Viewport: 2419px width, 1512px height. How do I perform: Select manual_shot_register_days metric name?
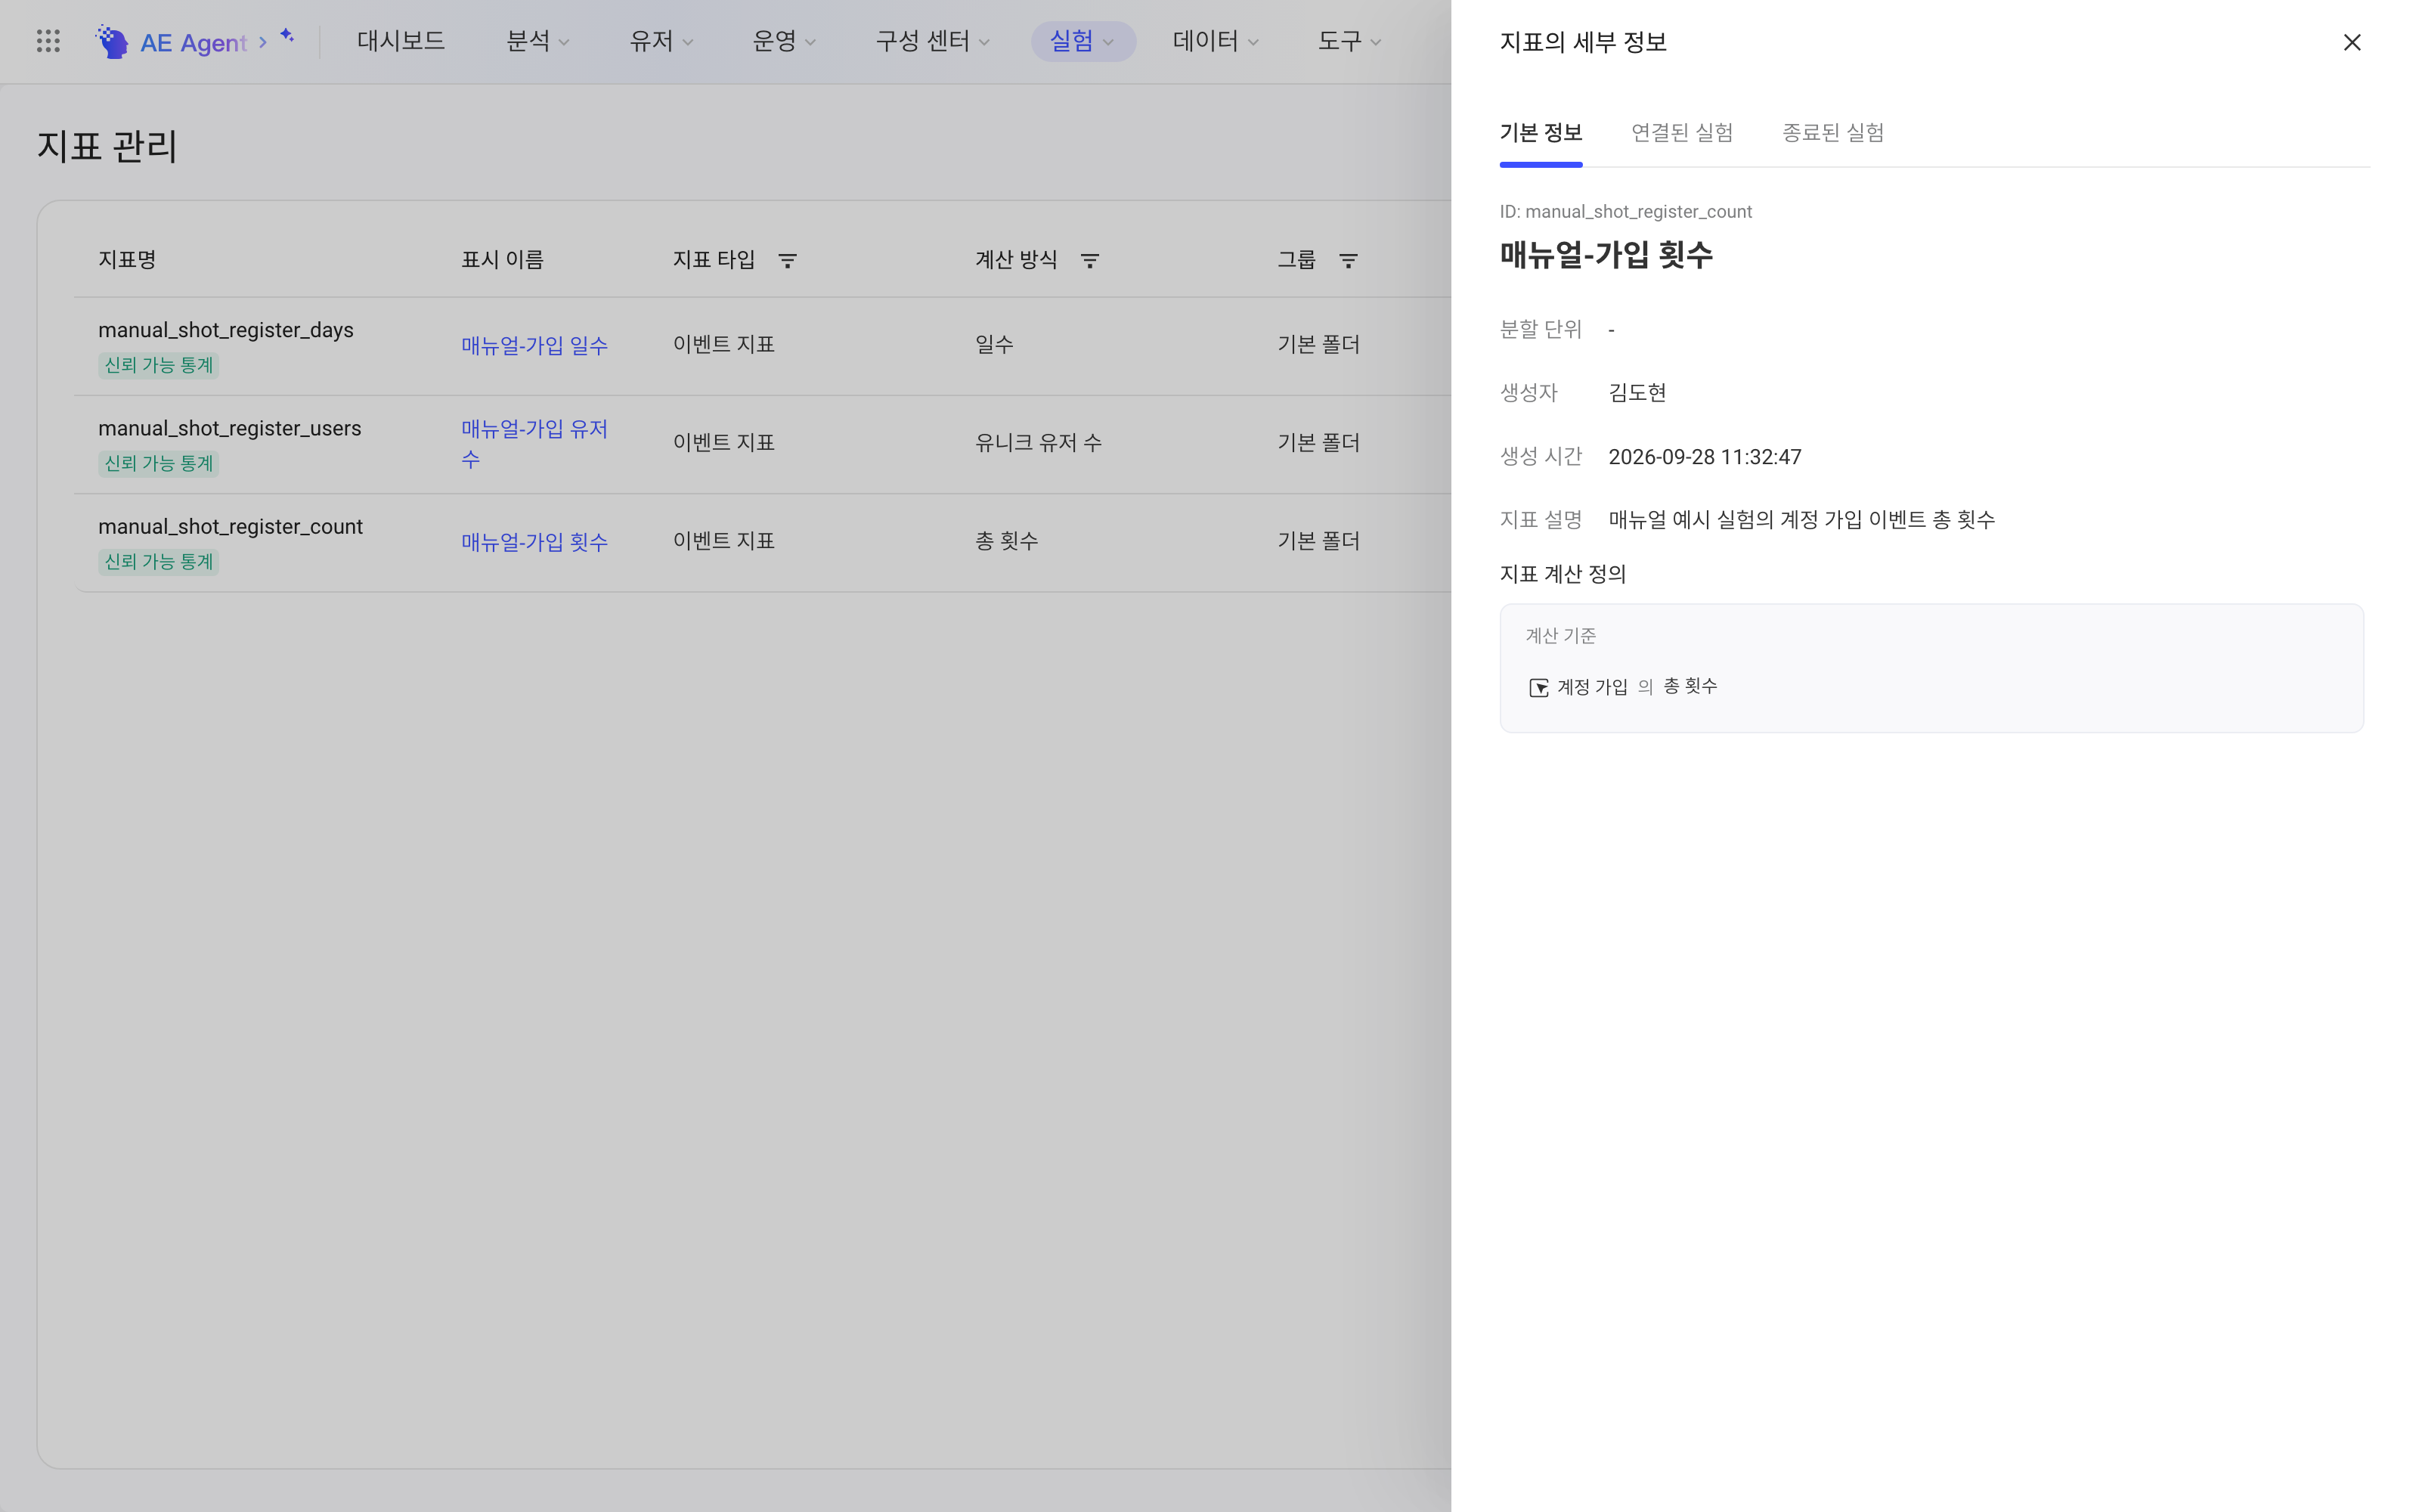[226, 330]
